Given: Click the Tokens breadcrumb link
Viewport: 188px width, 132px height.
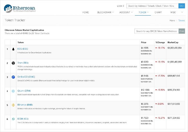Looking at the screenshot, I should click(181, 21).
